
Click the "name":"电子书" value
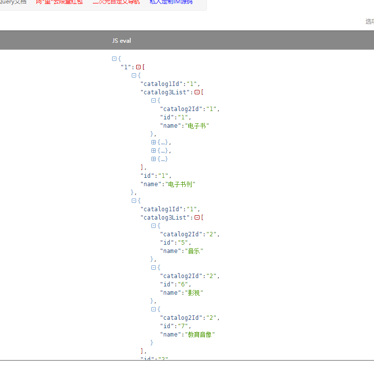tap(197, 126)
